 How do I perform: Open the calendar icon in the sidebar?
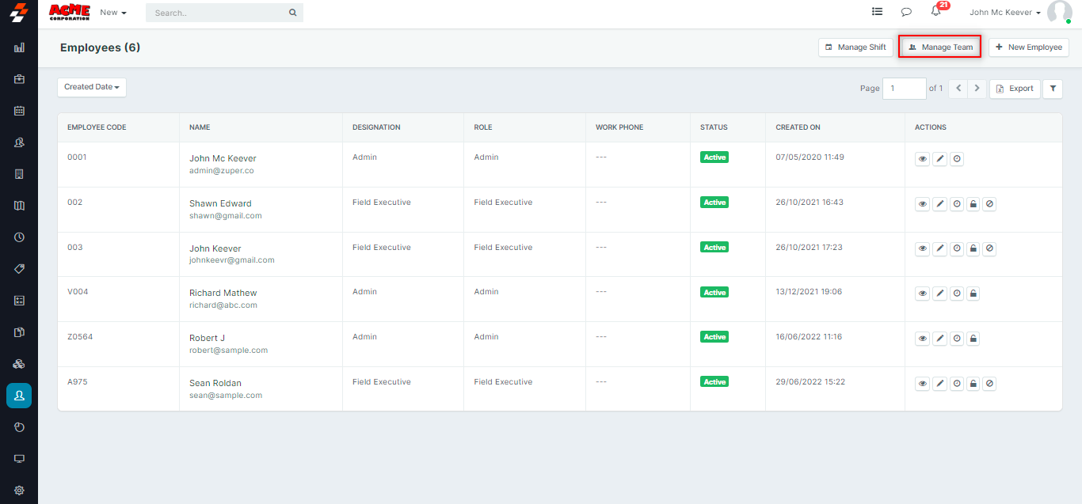coord(19,111)
